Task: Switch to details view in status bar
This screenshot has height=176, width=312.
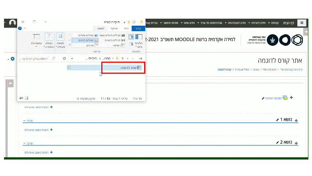Action: click(26, 98)
